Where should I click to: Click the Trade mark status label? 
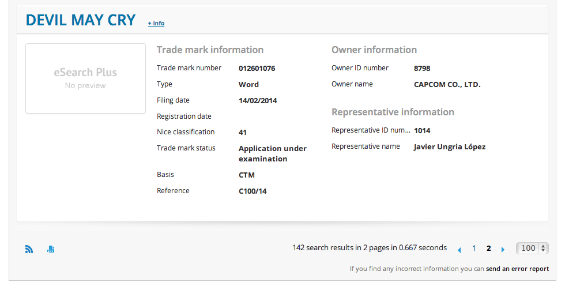[186, 148]
